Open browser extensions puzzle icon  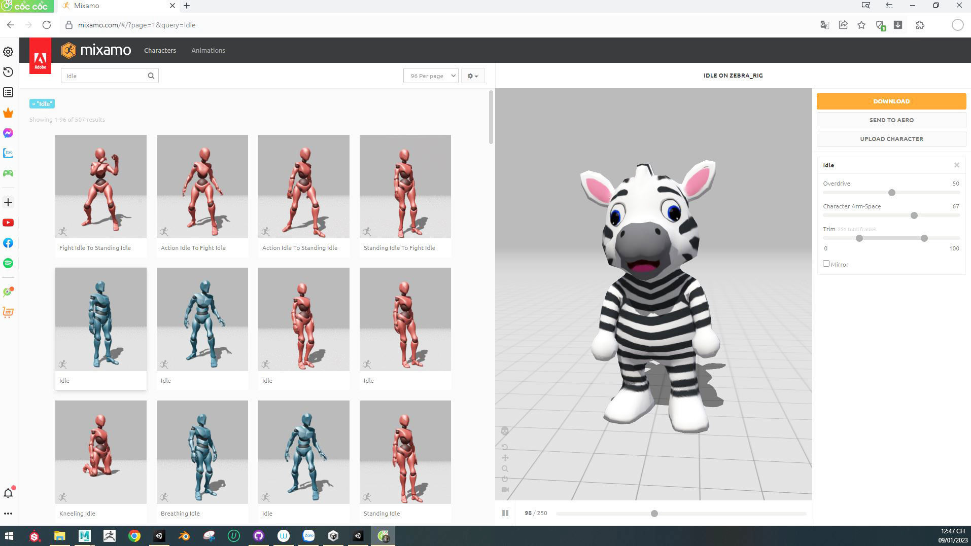(920, 25)
